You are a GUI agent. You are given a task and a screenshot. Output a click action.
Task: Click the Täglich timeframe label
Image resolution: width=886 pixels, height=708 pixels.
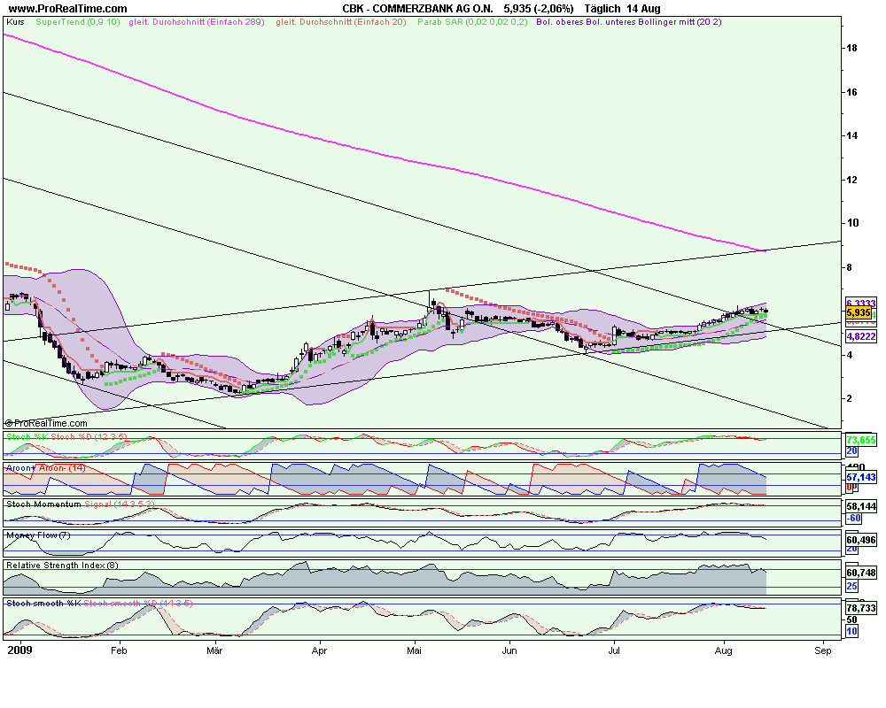pos(602,9)
